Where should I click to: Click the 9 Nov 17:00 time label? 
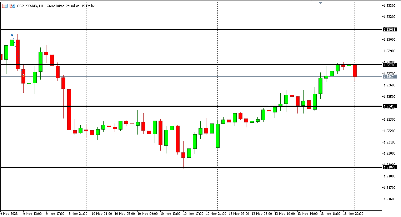click(55, 214)
